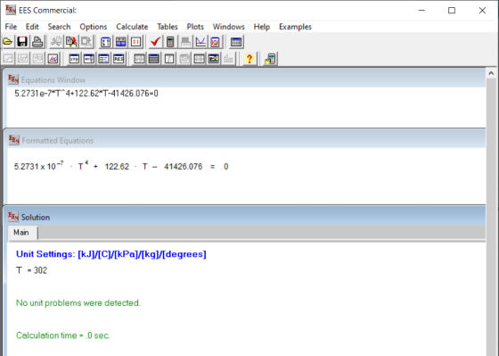Open the Diagram window picture icon
Viewport: 499px width, 356px height.
coord(214,59)
